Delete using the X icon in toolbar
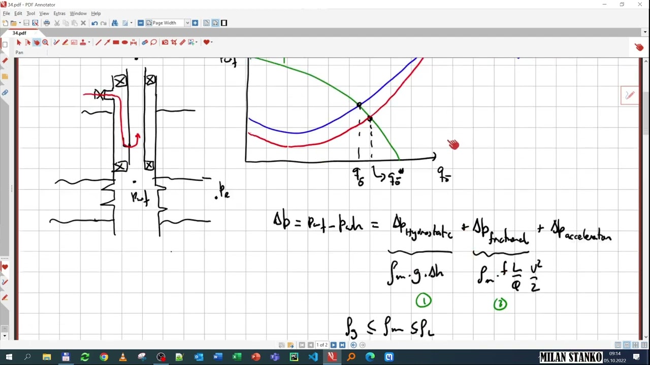650x365 pixels. point(83,23)
